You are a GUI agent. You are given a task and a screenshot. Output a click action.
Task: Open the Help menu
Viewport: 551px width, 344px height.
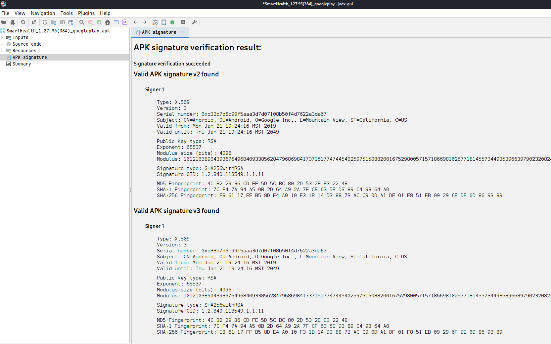(x=105, y=13)
